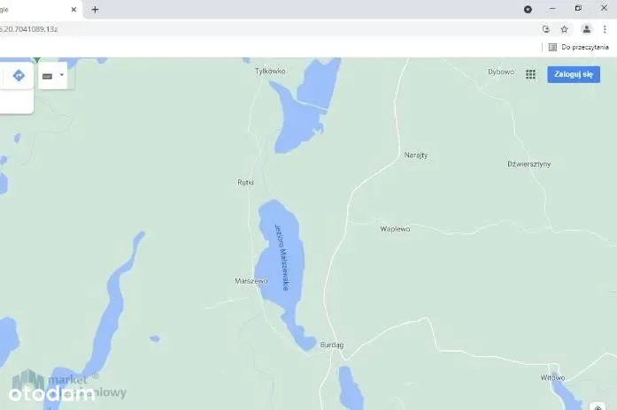Select the Google Maps browser tab
The height and width of the screenshot is (410, 617).
click(x=35, y=10)
